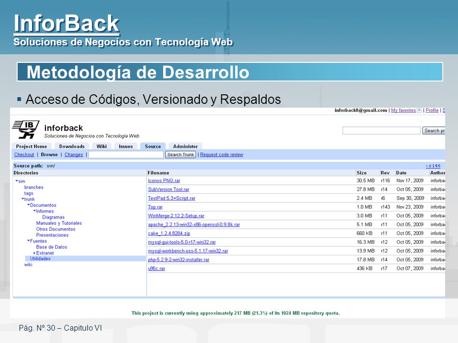Click the 30.5 MB size cell
The height and width of the screenshot is (343, 458).
[365, 181]
